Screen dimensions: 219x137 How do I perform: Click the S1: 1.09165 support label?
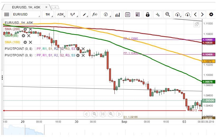(131, 117)
